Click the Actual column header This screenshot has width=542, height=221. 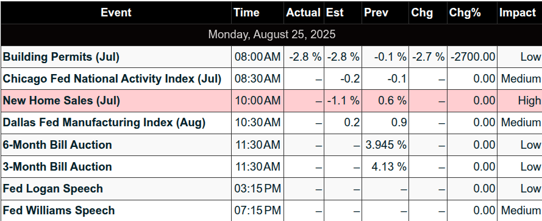click(304, 12)
